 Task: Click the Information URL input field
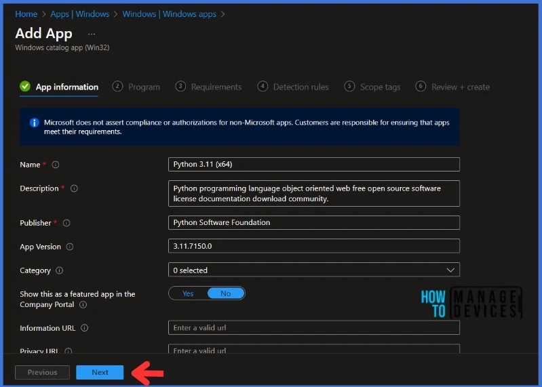[314, 327]
